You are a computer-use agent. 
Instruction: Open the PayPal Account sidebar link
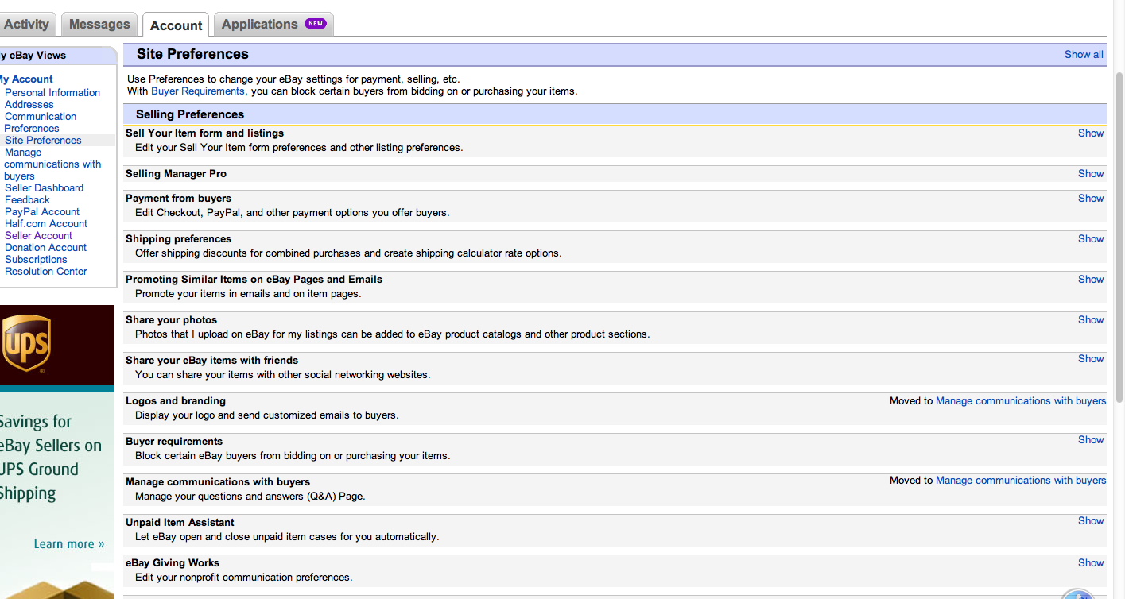[42, 212]
